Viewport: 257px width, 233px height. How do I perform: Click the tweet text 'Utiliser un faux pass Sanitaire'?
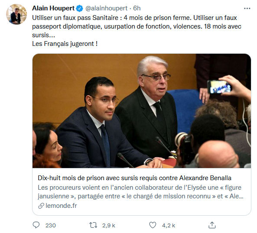[75, 18]
